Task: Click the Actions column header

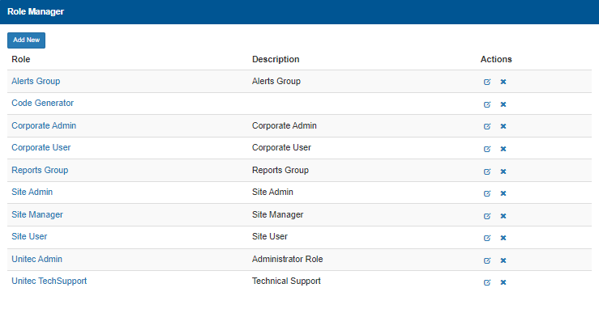Action: click(x=496, y=59)
